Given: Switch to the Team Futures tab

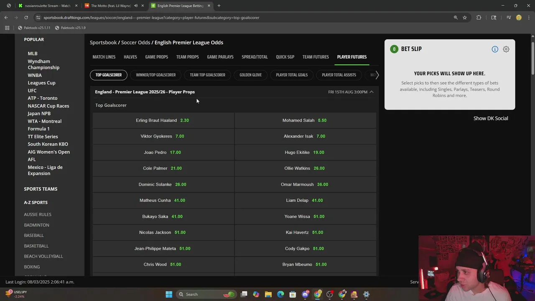Looking at the screenshot, I should coord(316,57).
